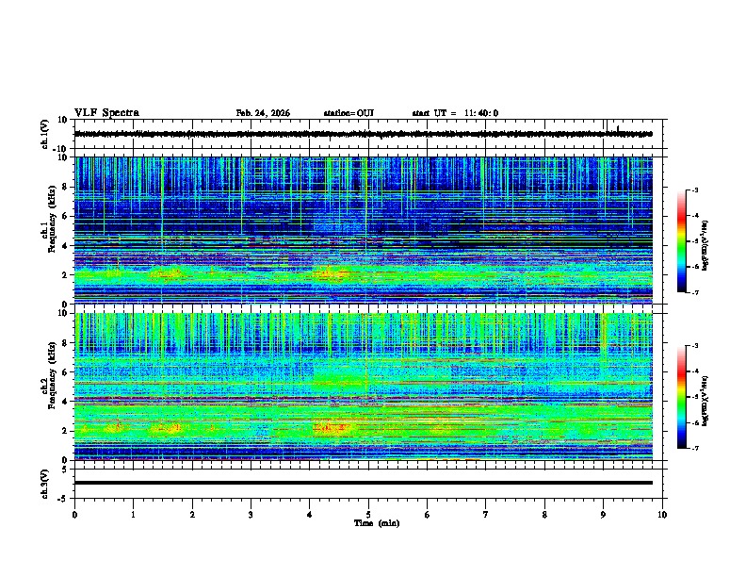Click the ch.1 Frequency (kHz) axis label
Screen dimensions: 746x577
pos(50,220)
